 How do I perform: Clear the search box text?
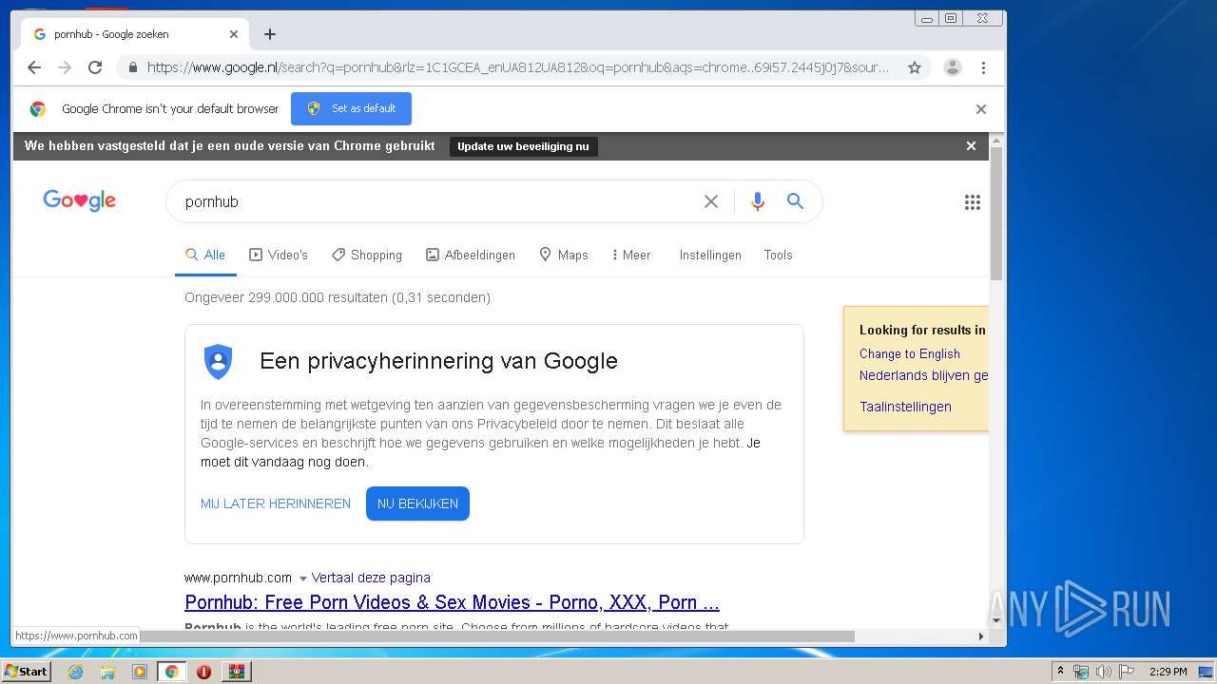click(x=711, y=201)
